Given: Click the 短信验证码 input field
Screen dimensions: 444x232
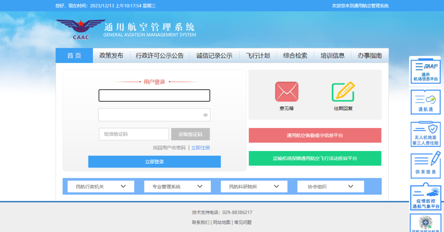Looking at the screenshot, I should click(134, 134).
